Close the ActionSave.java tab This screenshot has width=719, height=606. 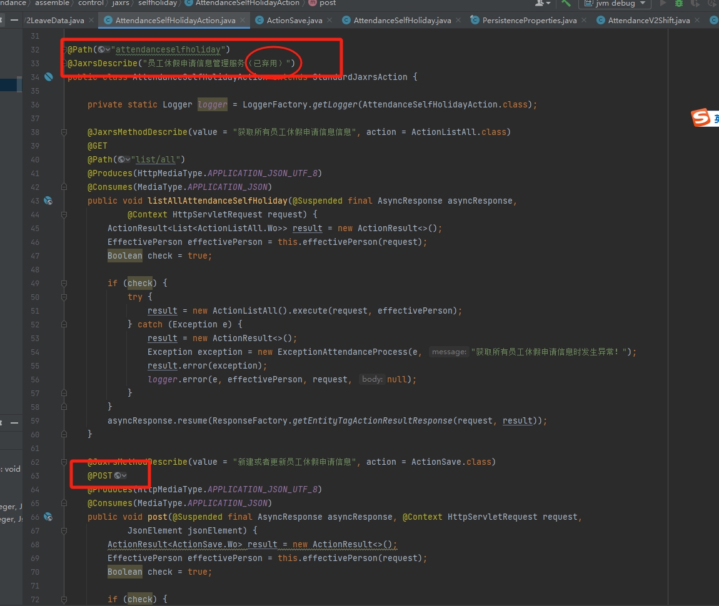click(329, 20)
